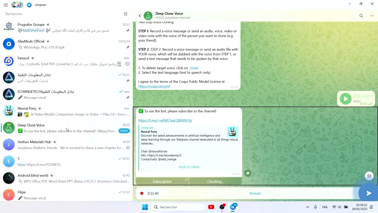Screen dimensions: 378x213
Task: Open the Wi-Fi network tray icon
Action: click(334, 207)
